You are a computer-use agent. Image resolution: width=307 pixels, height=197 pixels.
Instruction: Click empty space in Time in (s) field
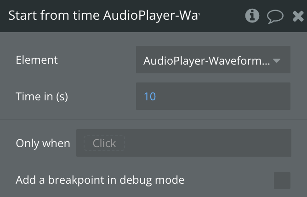(x=221, y=97)
